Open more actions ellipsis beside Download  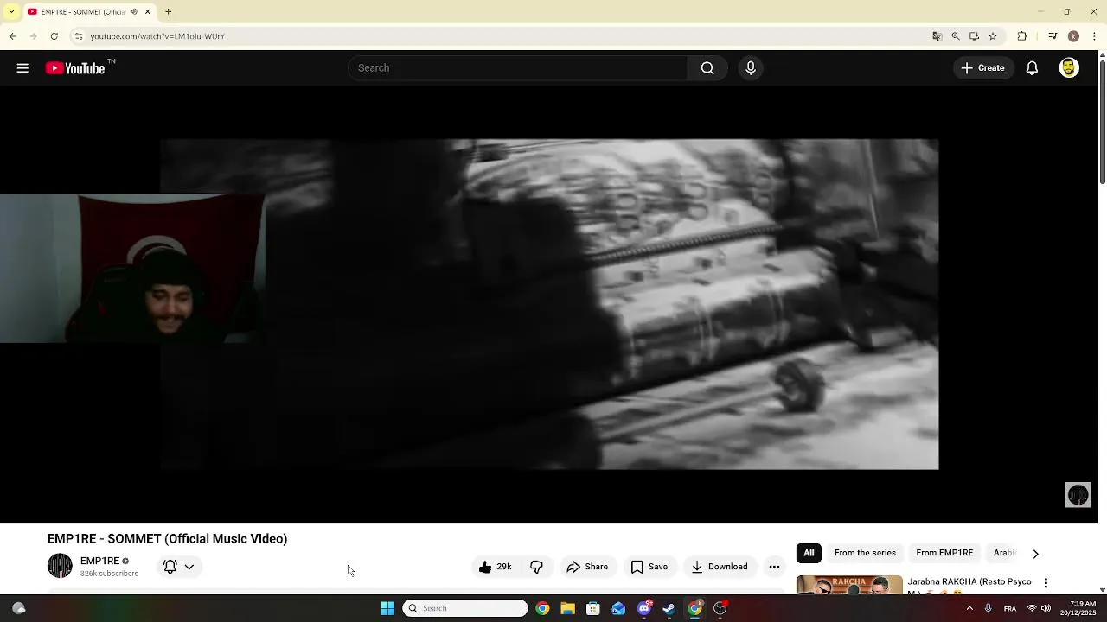[x=774, y=567]
